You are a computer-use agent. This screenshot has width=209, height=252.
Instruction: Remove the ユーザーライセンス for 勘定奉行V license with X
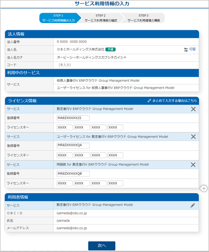point(193,137)
